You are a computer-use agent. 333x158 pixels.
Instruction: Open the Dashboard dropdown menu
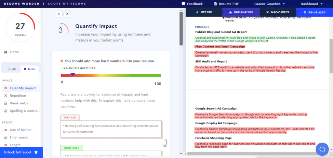[312, 4]
